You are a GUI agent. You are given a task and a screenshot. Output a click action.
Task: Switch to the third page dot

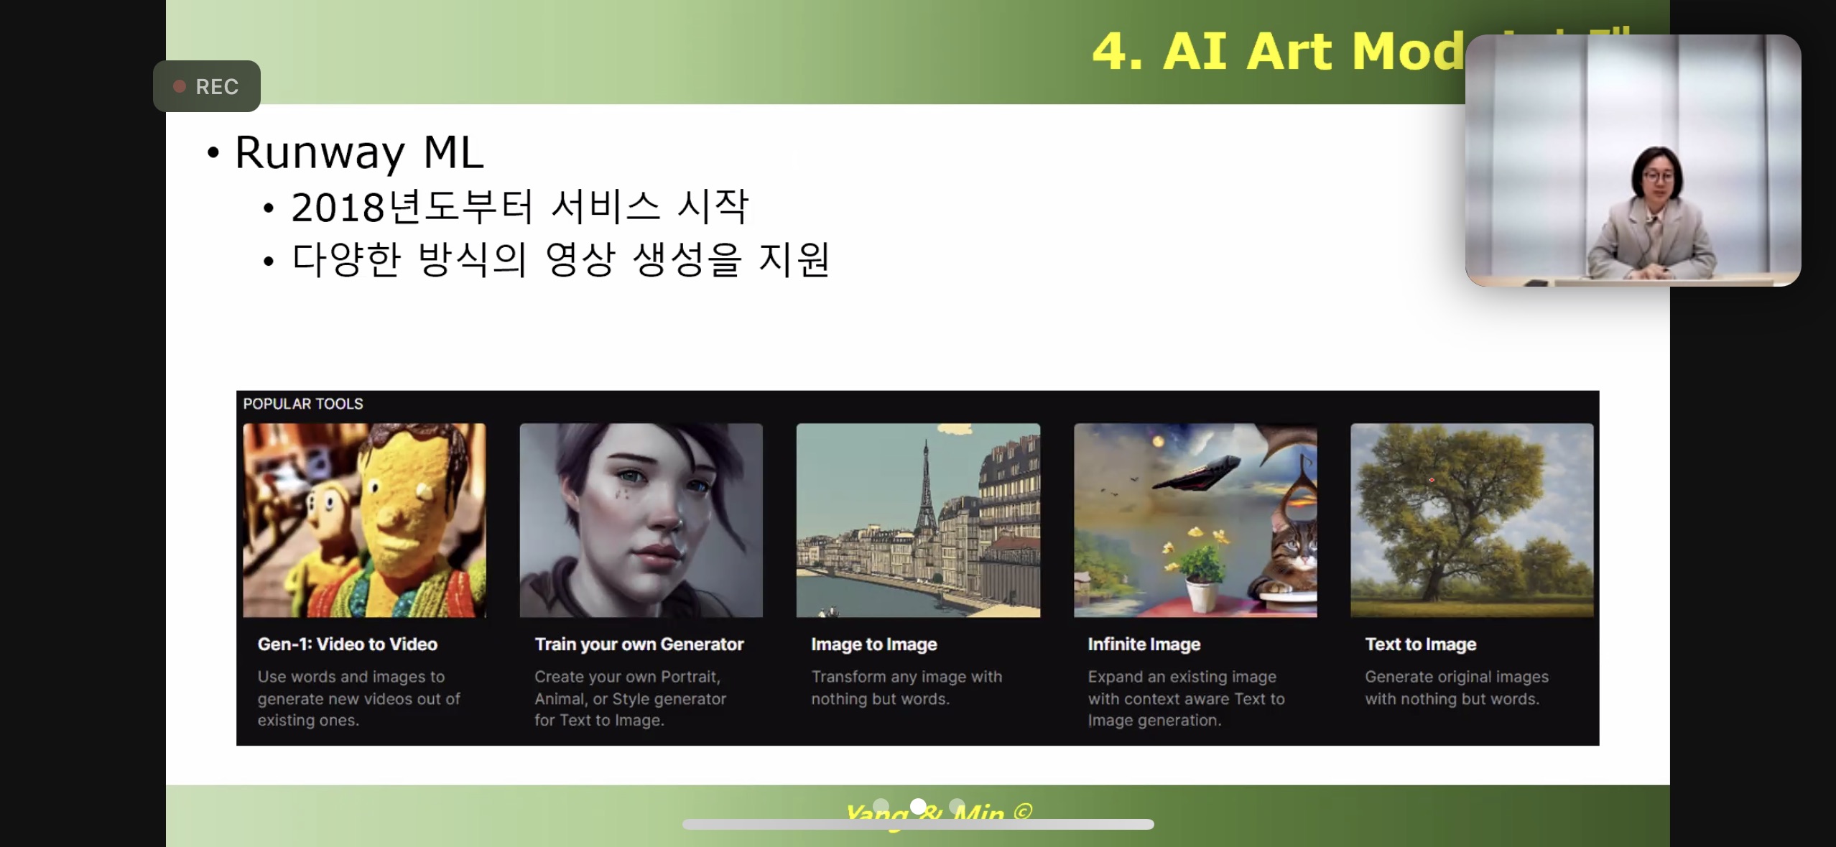pos(956,806)
